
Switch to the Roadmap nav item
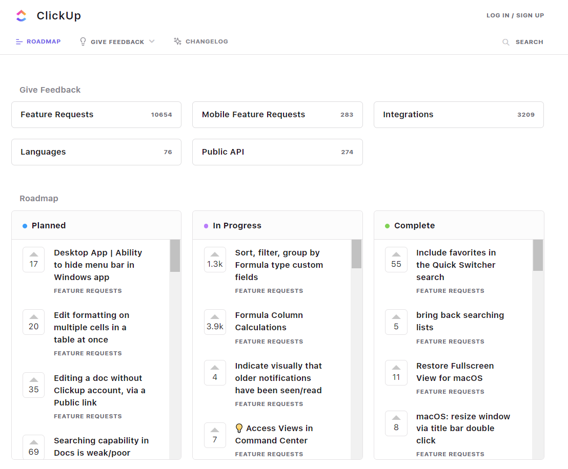(x=43, y=41)
